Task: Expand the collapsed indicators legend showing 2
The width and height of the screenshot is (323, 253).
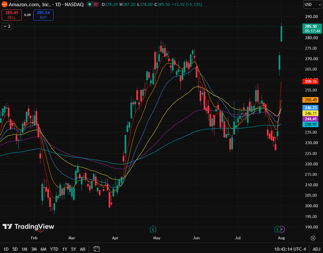Action: (7, 26)
